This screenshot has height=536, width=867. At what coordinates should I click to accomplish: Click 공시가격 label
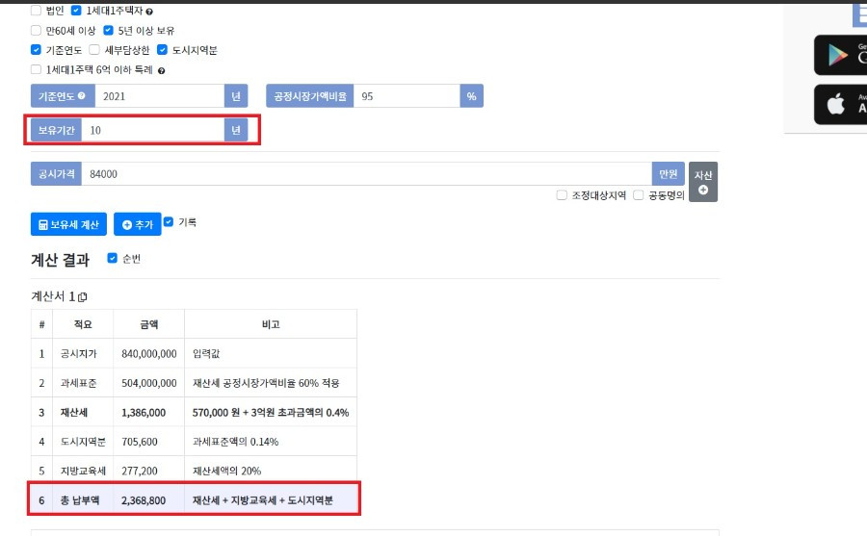(x=57, y=174)
